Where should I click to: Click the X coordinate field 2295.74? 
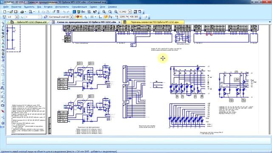[x=124, y=17]
